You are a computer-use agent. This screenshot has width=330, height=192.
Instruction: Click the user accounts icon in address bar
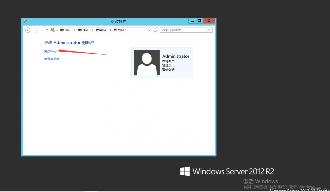click(53, 30)
